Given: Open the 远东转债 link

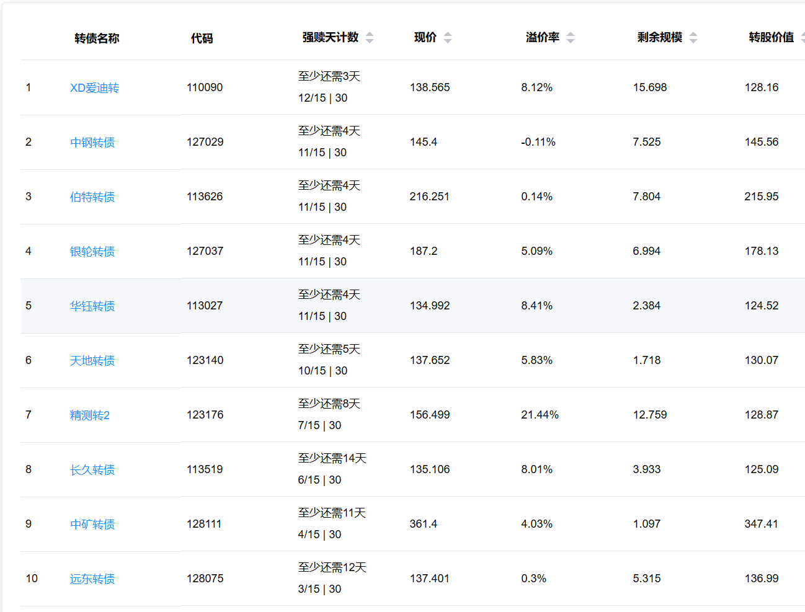Looking at the screenshot, I should coord(92,579).
